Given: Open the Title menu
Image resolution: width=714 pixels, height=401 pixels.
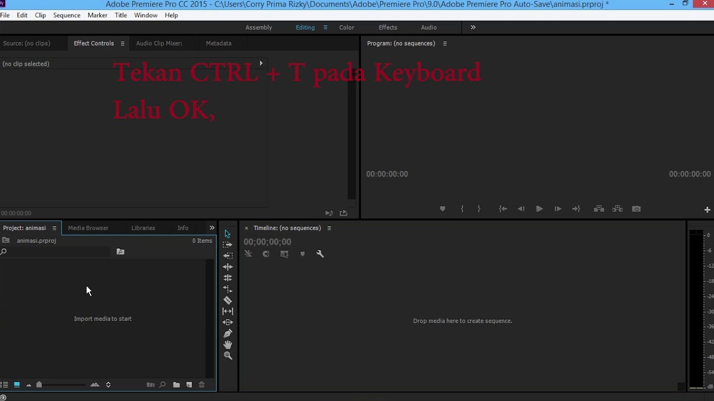Looking at the screenshot, I should [x=120, y=15].
